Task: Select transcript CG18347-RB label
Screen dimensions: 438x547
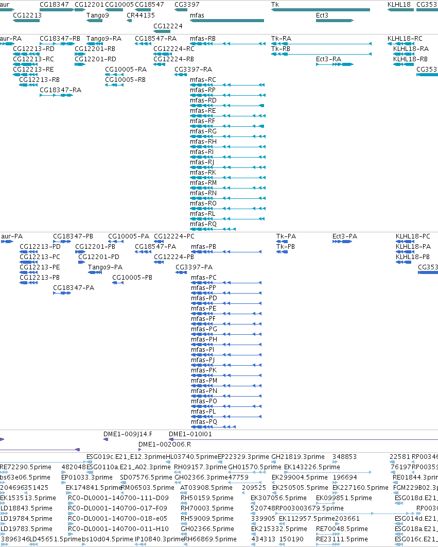Action: coord(60,39)
